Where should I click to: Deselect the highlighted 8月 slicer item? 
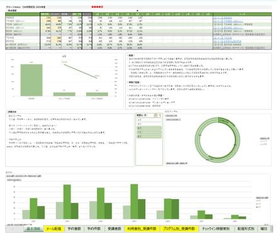[x=149, y=137]
